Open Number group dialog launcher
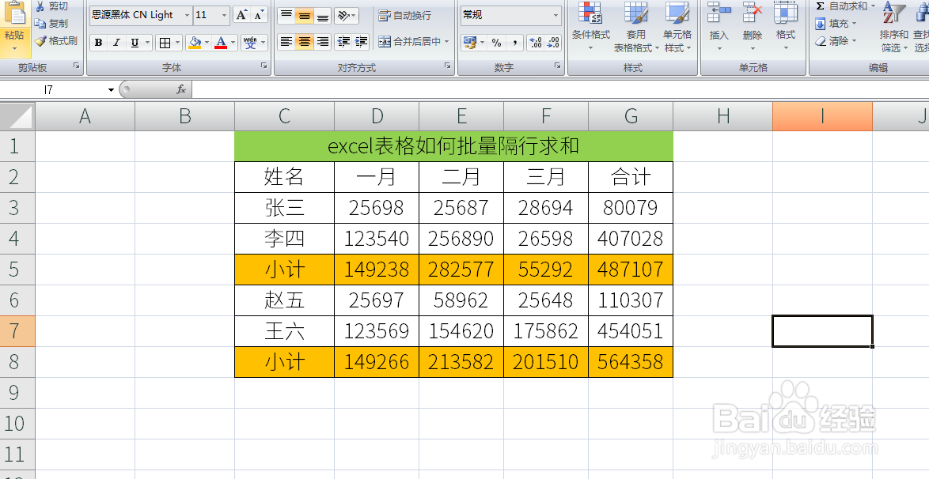Screen dimensions: 929x479 [x=558, y=66]
